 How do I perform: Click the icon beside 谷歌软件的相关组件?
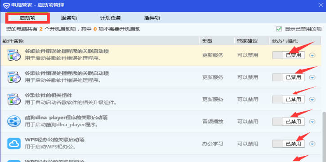14,99
